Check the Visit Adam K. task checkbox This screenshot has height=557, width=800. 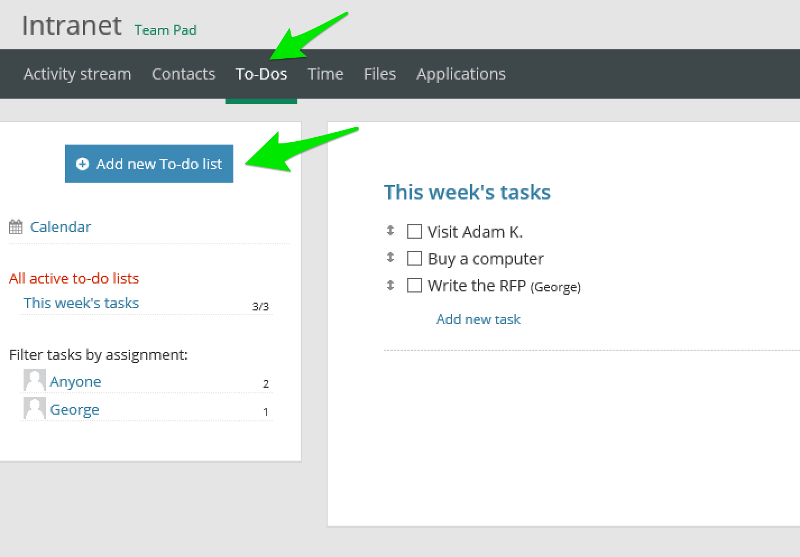(x=414, y=231)
